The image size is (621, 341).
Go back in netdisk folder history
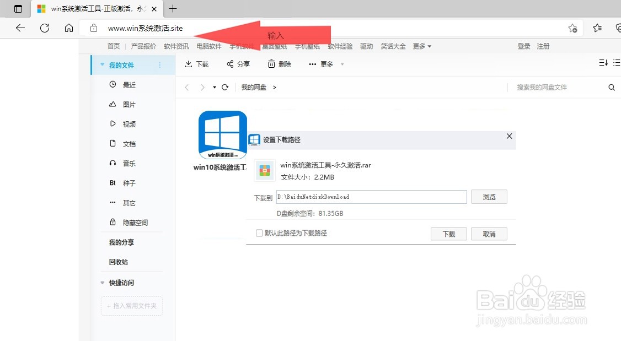(187, 88)
